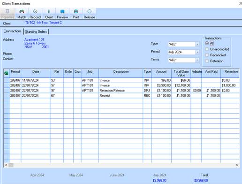Open the Client info toolbar icon

tap(49, 14)
